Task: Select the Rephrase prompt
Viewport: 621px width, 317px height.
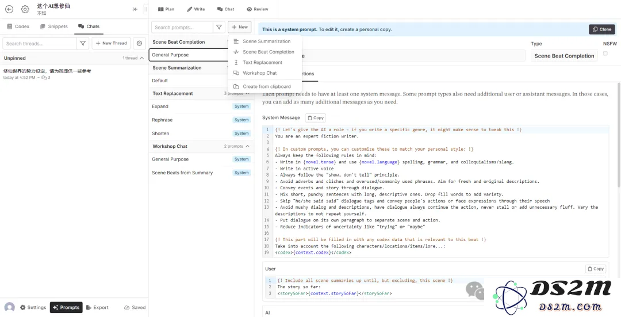Action: (x=201, y=120)
